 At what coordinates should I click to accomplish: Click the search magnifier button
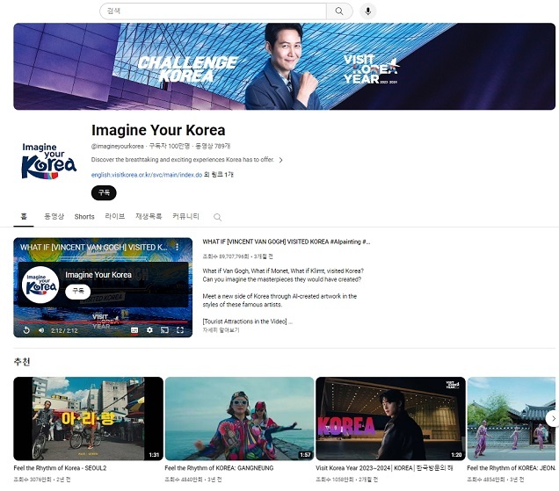click(x=339, y=11)
